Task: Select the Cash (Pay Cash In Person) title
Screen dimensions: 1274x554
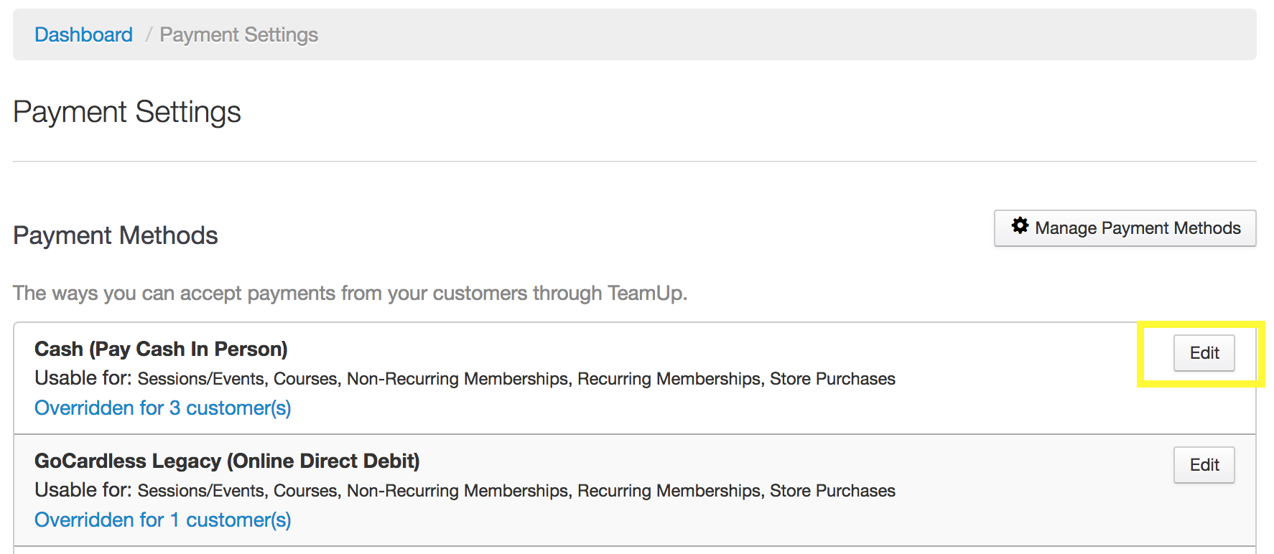Action: (x=161, y=349)
